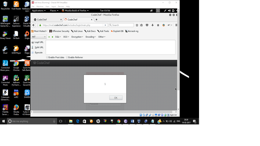Open Firefox hamburger menu
Screen dimensions: 260x146
coord(176,25)
